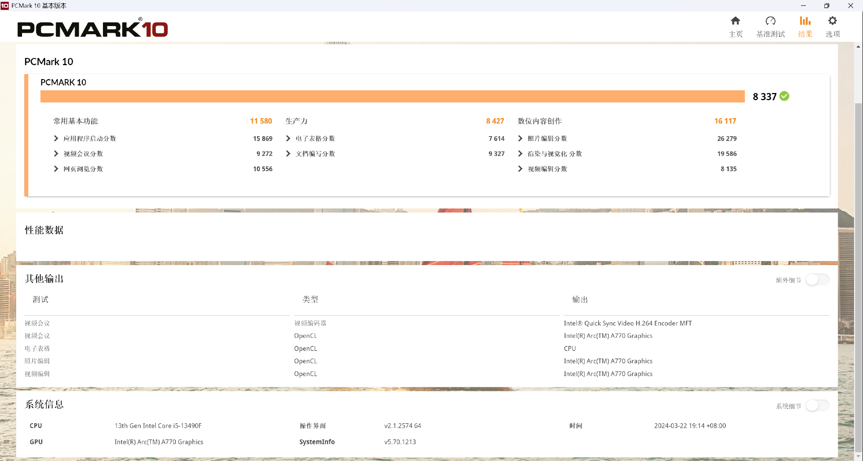Screen dimensions: 863x461
Task: Click the 数位内容创作 heading
Action: tap(539, 121)
